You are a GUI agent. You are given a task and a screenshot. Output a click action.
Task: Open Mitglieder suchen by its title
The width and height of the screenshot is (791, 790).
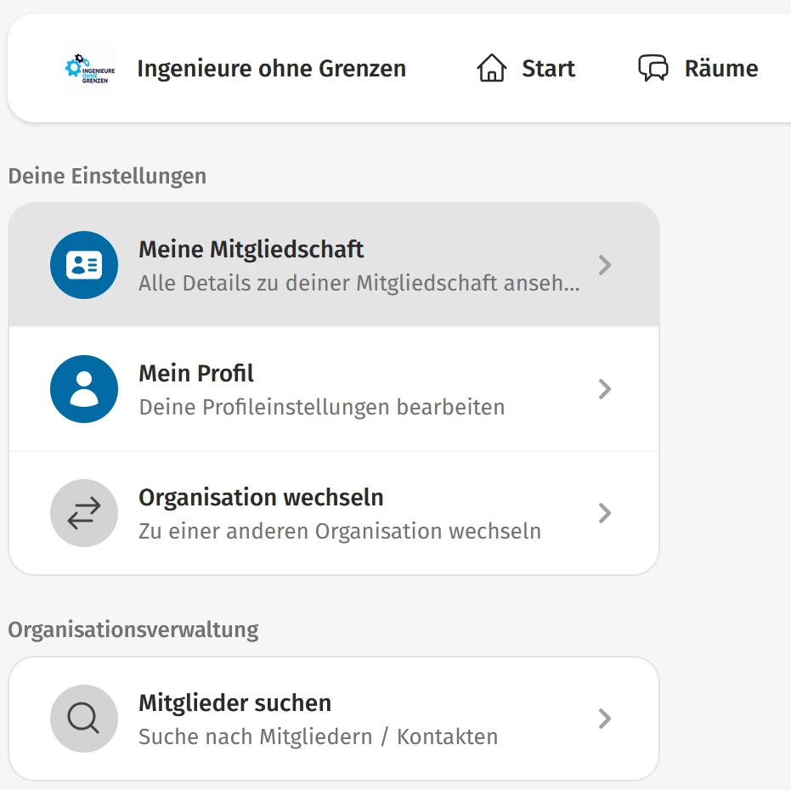coord(234,703)
